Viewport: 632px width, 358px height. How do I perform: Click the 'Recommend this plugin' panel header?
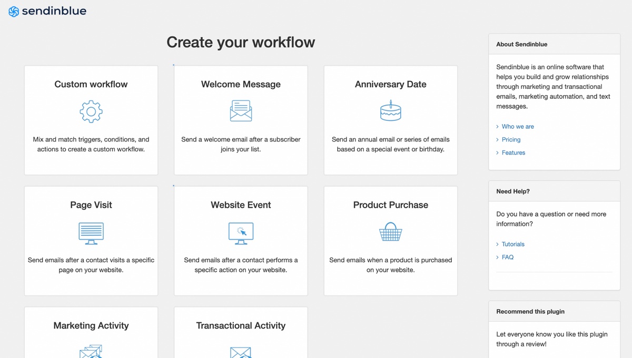coord(530,311)
